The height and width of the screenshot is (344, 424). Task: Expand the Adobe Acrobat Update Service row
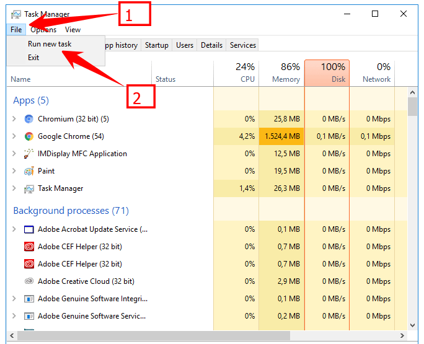14,229
